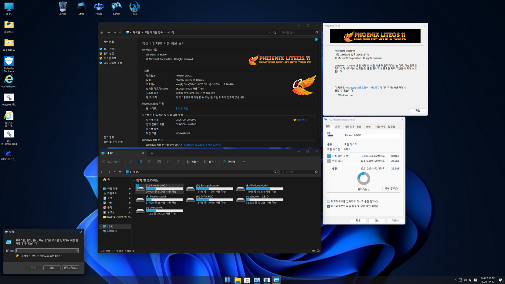Click back arrow in Control Panel window
505x284 pixels.
pyautogui.click(x=102, y=32)
